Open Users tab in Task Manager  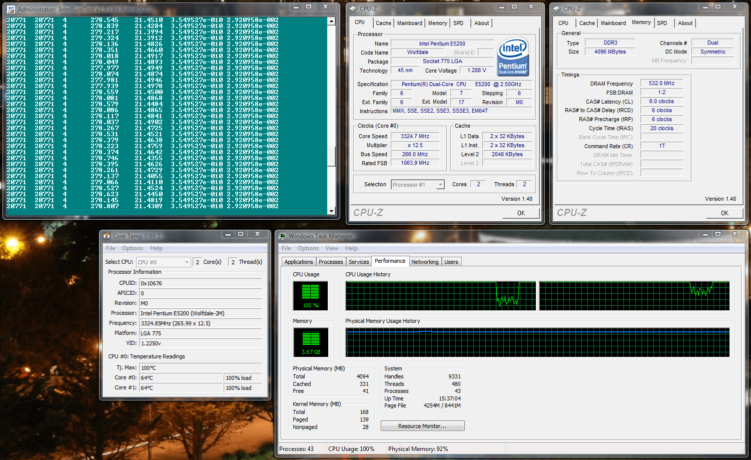click(451, 262)
